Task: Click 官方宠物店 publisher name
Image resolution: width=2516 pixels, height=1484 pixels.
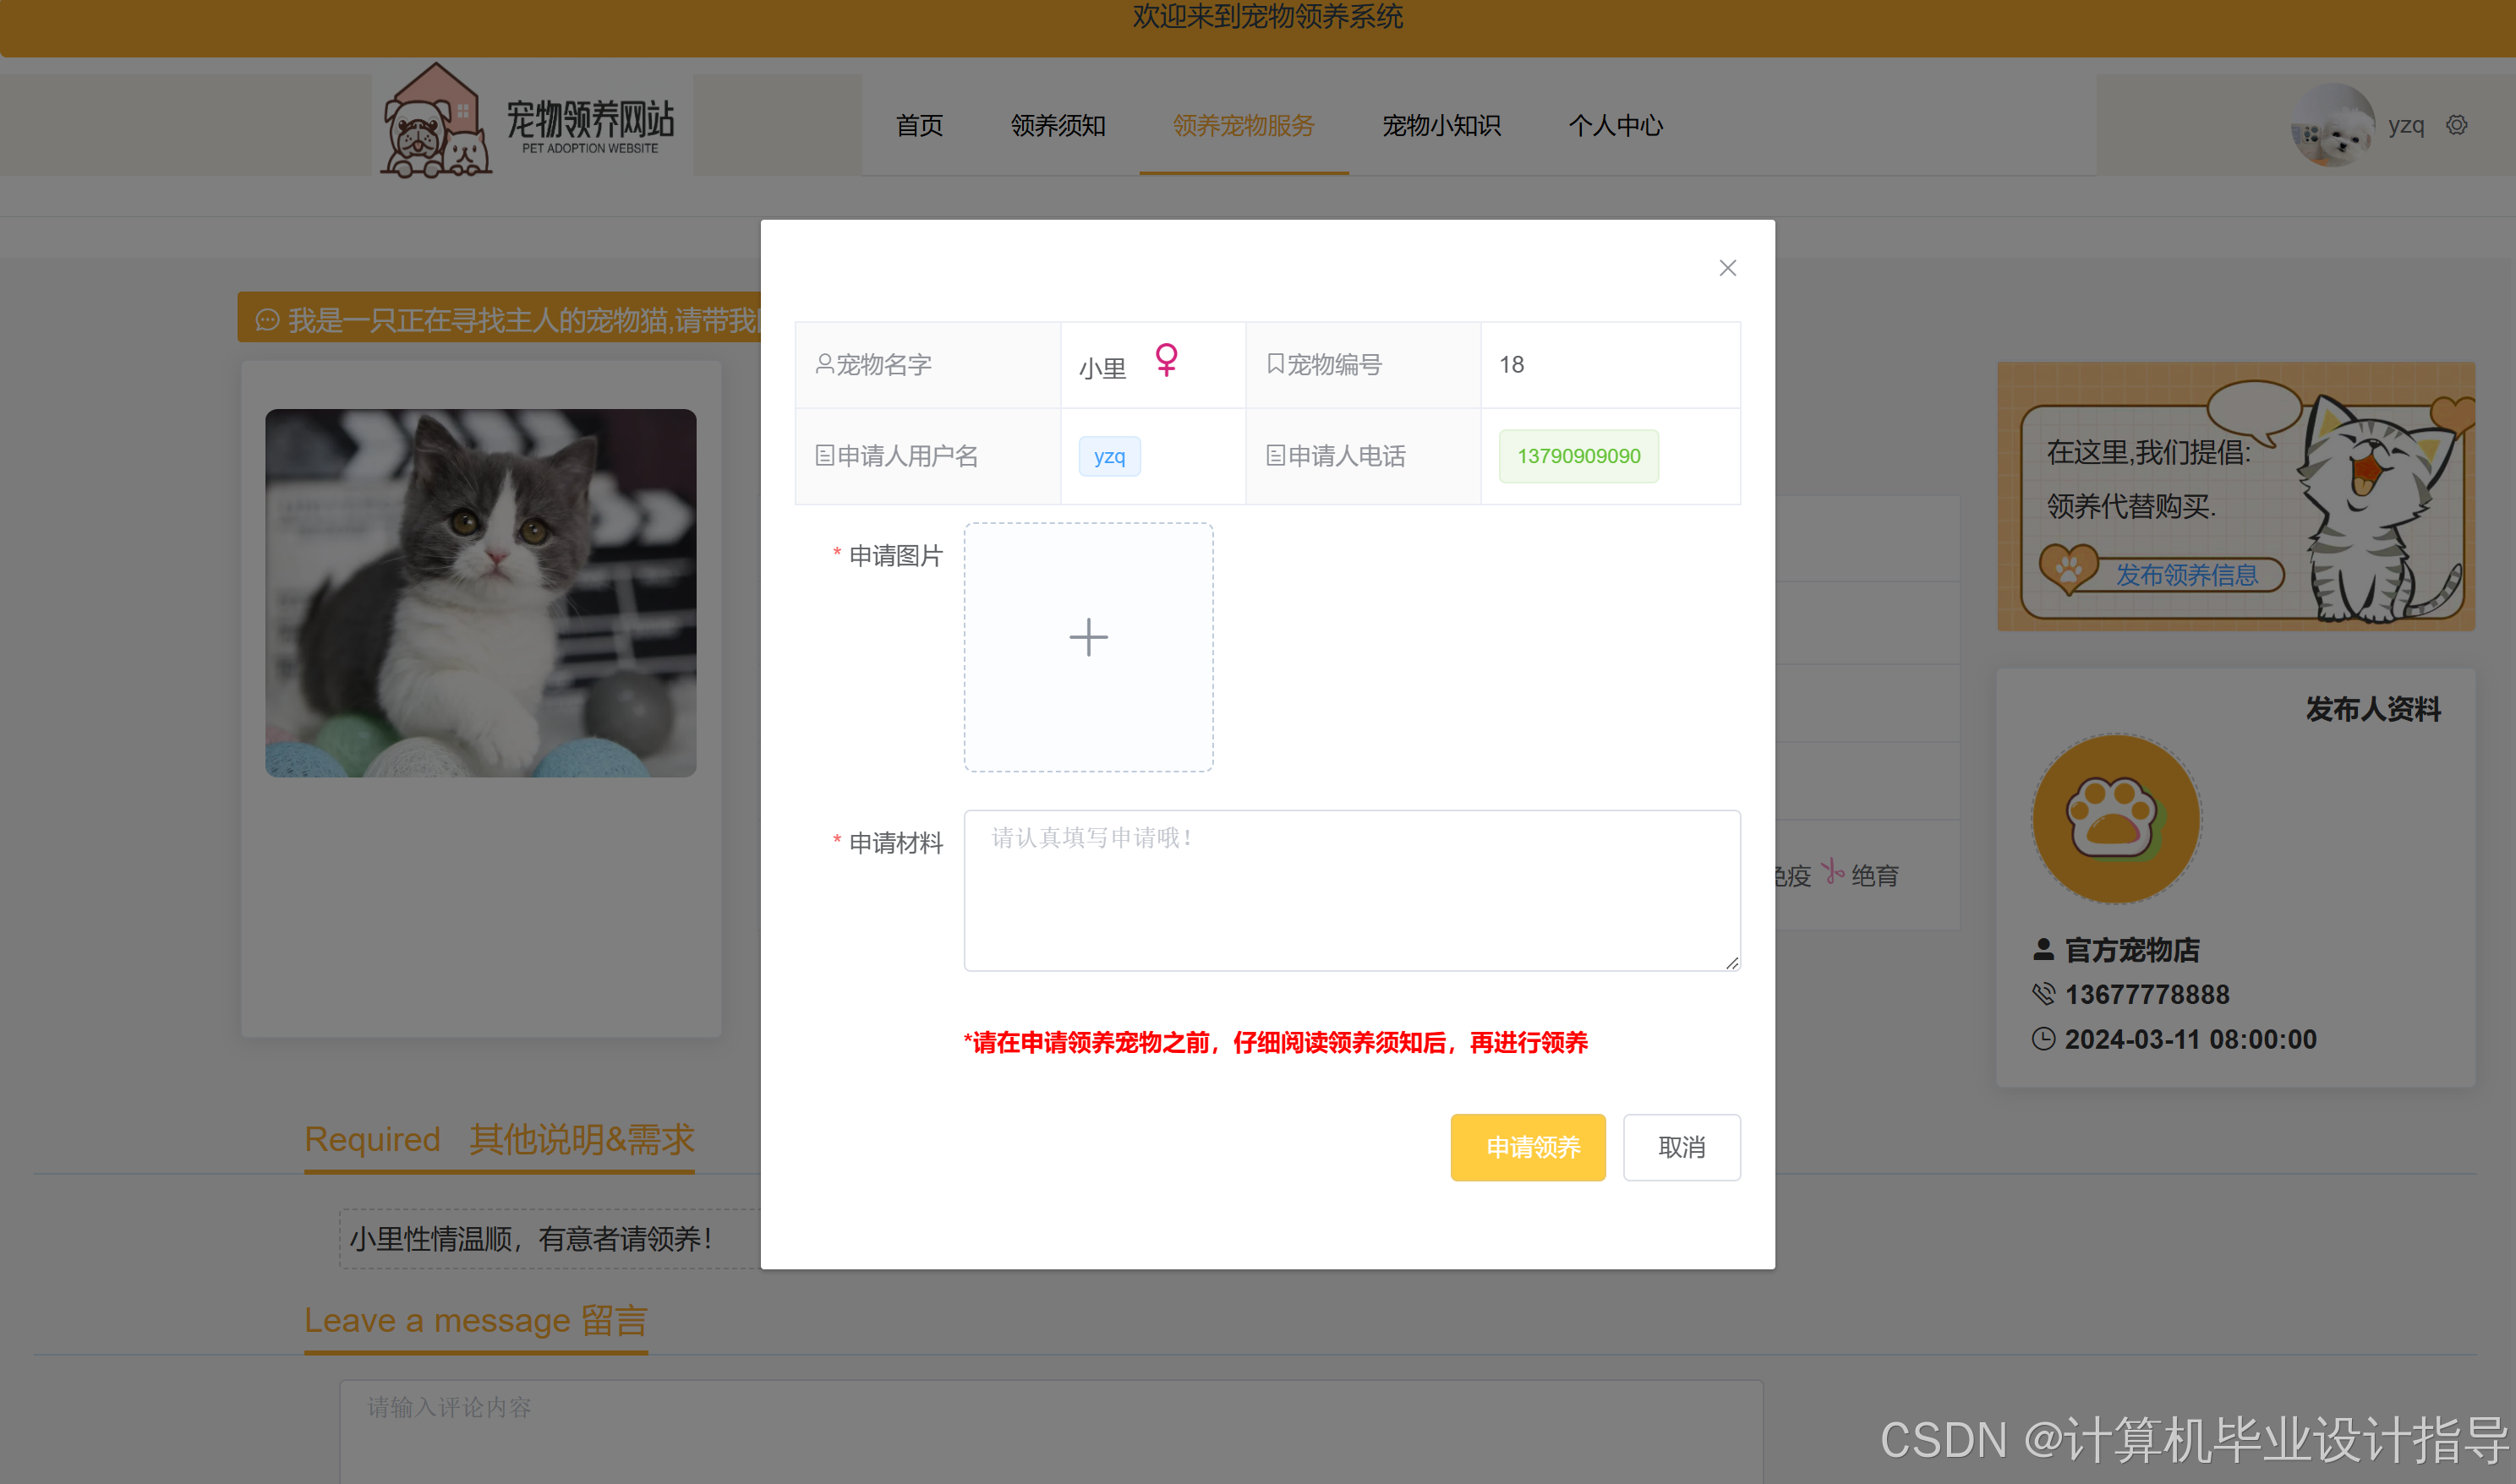Action: click(2132, 949)
